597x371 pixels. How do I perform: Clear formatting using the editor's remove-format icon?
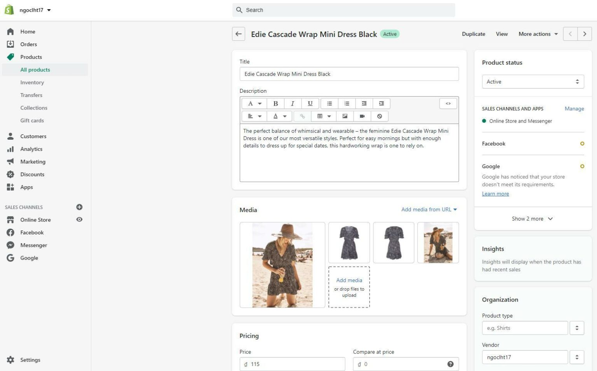pyautogui.click(x=379, y=116)
